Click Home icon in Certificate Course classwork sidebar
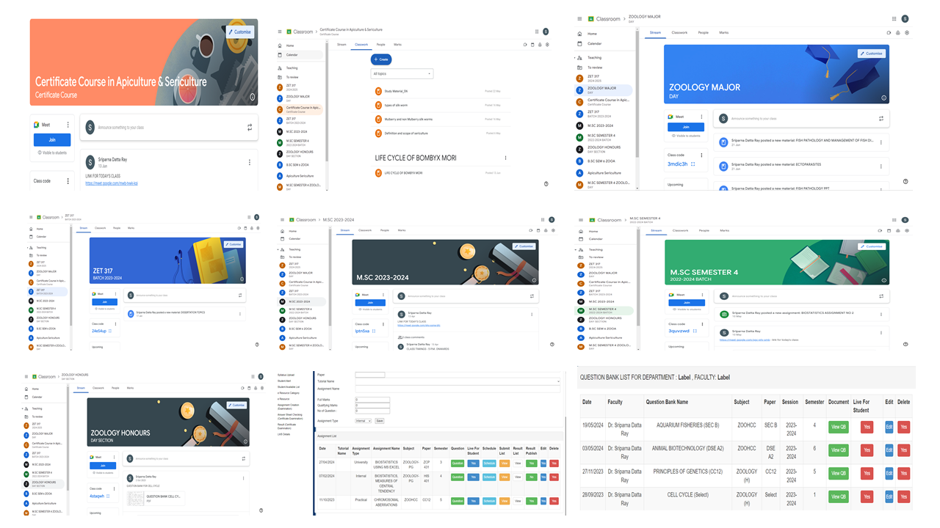Viewport: 940px width, 528px height. (x=280, y=45)
